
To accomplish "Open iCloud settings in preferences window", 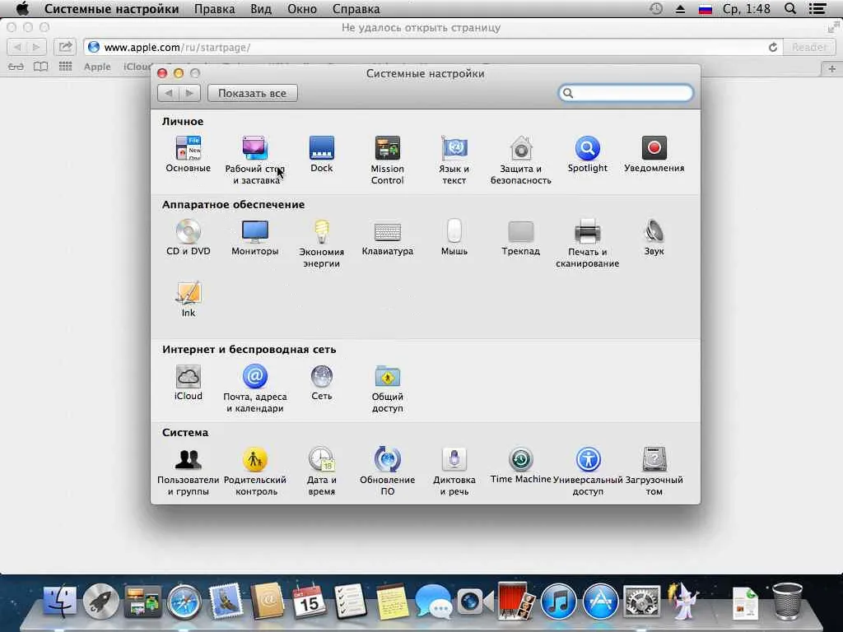I will 189,383.
